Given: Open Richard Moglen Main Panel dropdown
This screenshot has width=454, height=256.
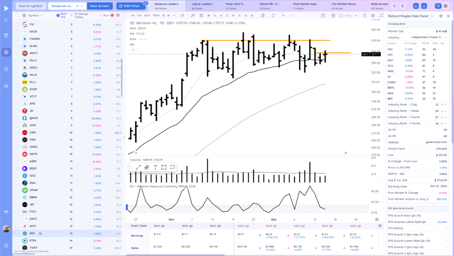Looking at the screenshot, I should 411,16.
